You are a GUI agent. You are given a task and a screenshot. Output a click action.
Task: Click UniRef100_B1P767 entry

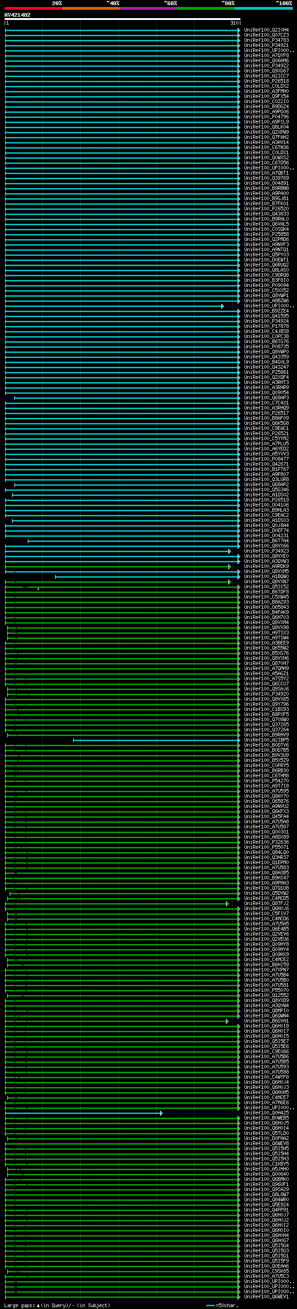tap(266, 469)
